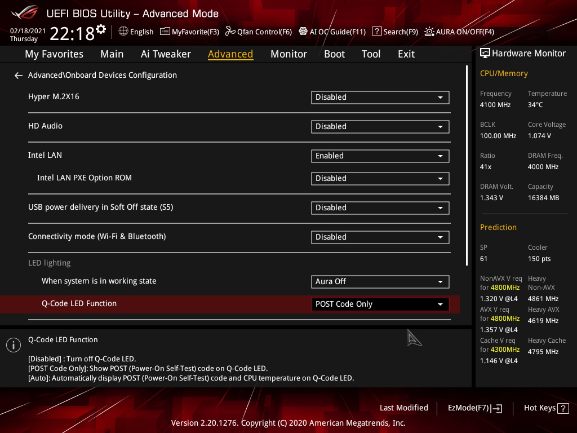This screenshot has height=433, width=577.
Task: Open the clock settings gear icon
Action: pyautogui.click(x=101, y=29)
